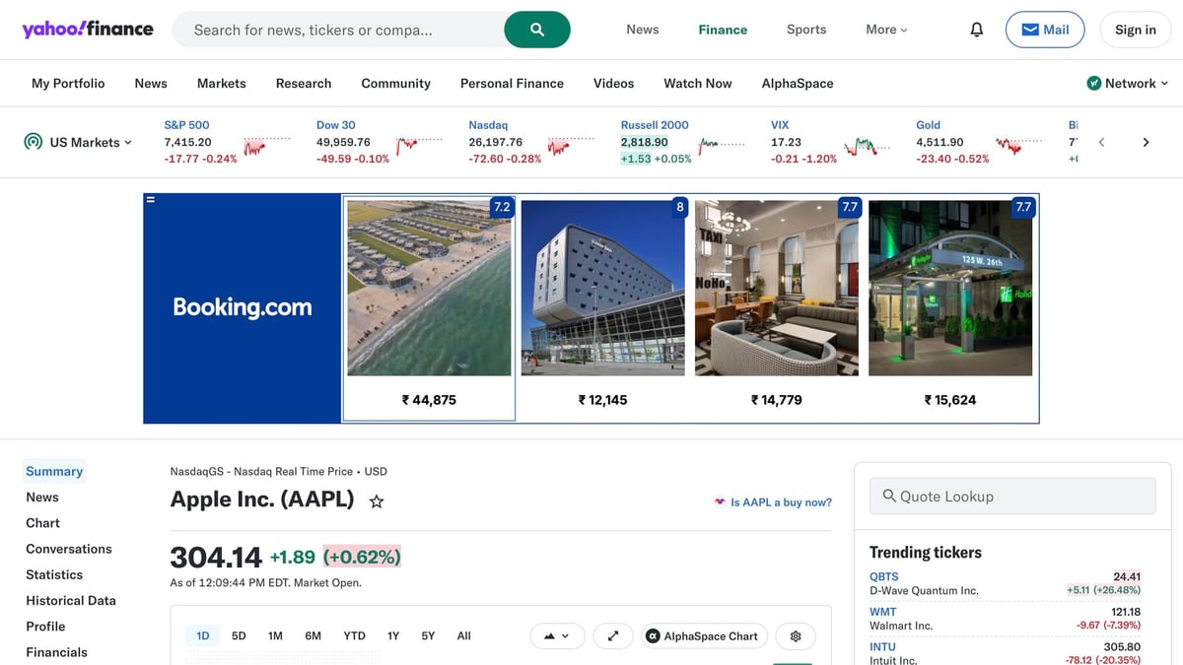The image size is (1183, 665).
Task: Click the main search box
Action: click(x=338, y=30)
